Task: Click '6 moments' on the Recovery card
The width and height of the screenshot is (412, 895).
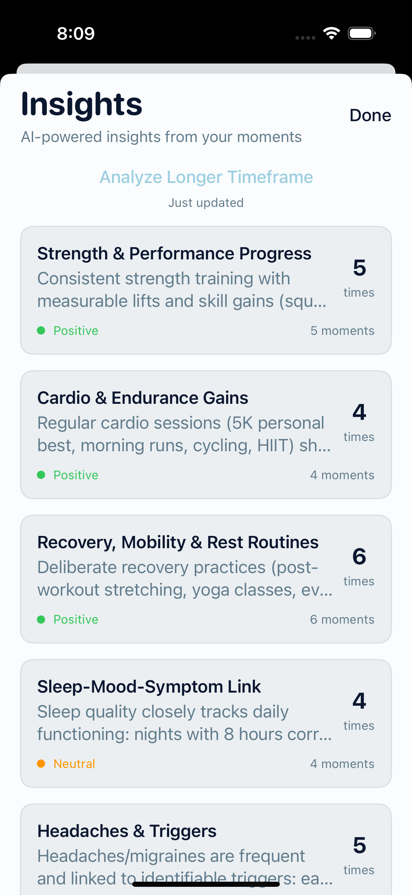Action: 342,619
